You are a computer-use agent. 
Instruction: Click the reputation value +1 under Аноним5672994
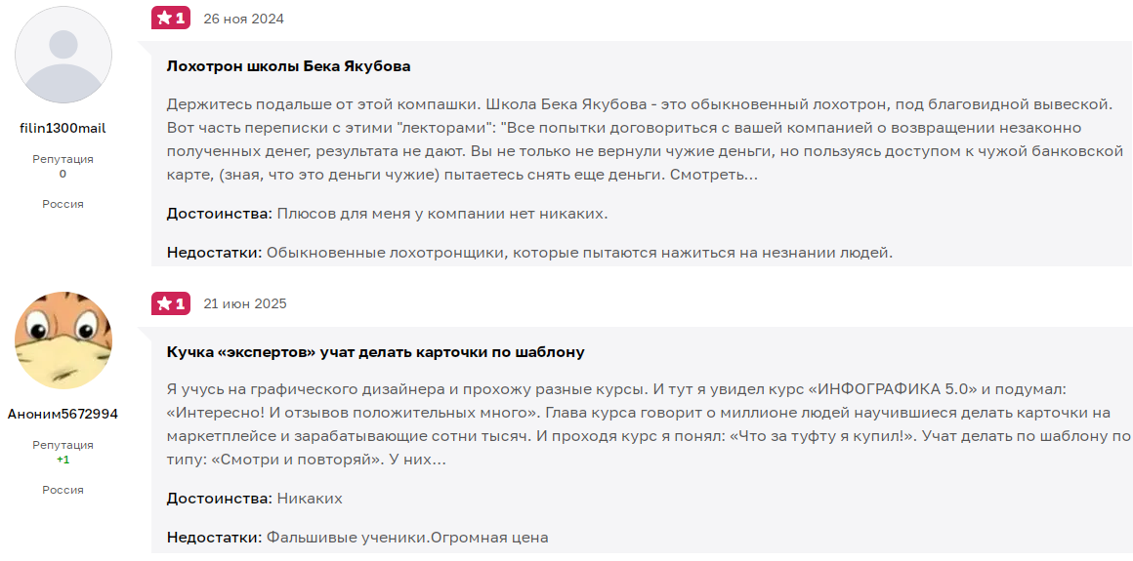coord(63,460)
